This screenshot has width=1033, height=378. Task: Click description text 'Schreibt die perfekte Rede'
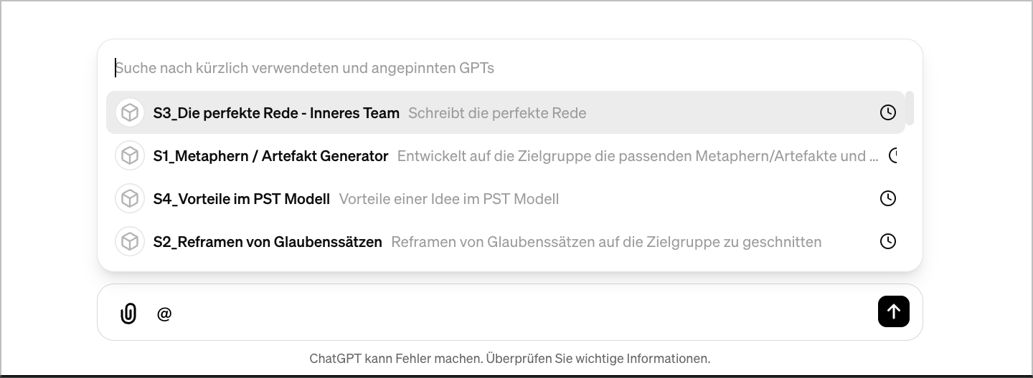click(x=497, y=112)
